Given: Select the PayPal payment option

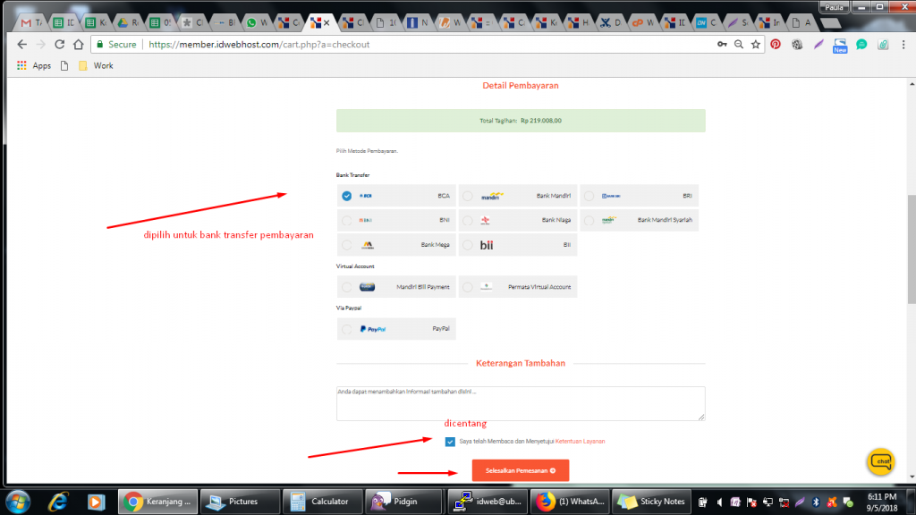Looking at the screenshot, I should tap(396, 329).
